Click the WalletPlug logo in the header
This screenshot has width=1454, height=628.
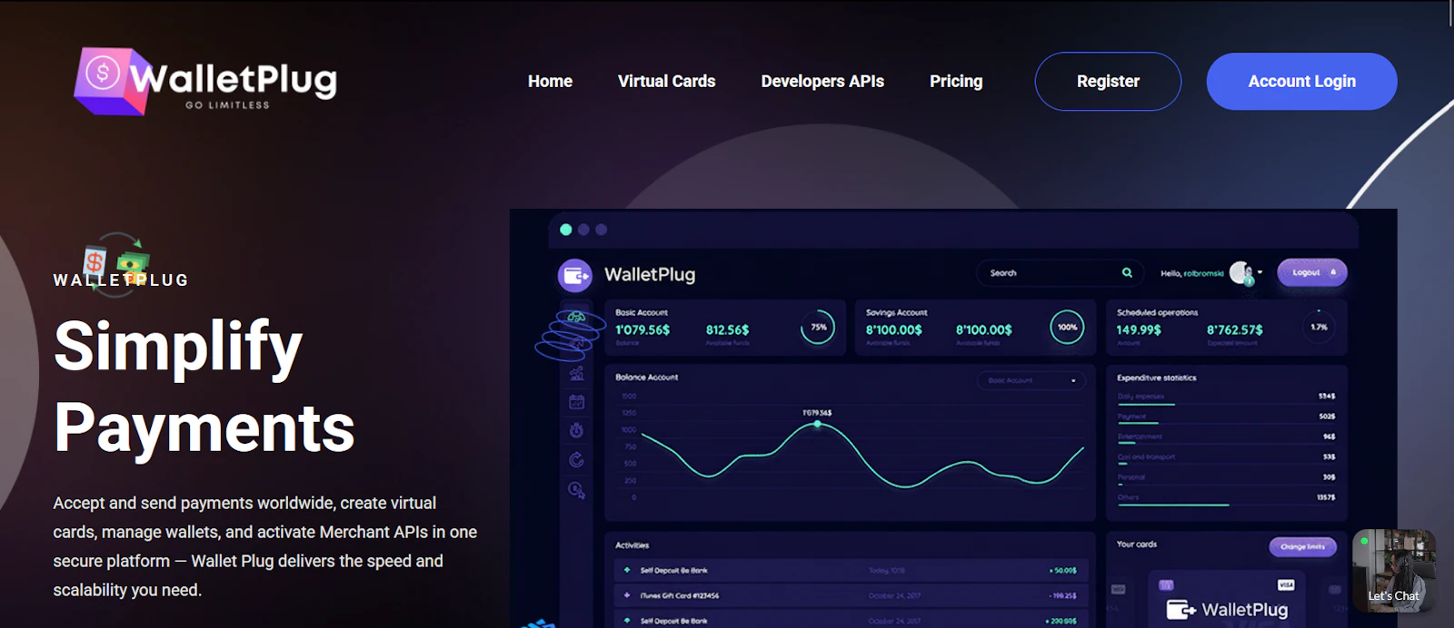coord(205,81)
